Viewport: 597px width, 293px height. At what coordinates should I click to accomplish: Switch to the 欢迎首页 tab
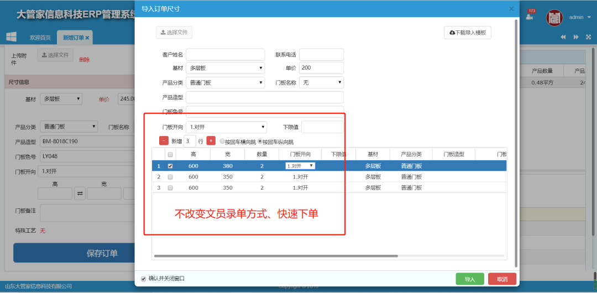(x=40, y=38)
